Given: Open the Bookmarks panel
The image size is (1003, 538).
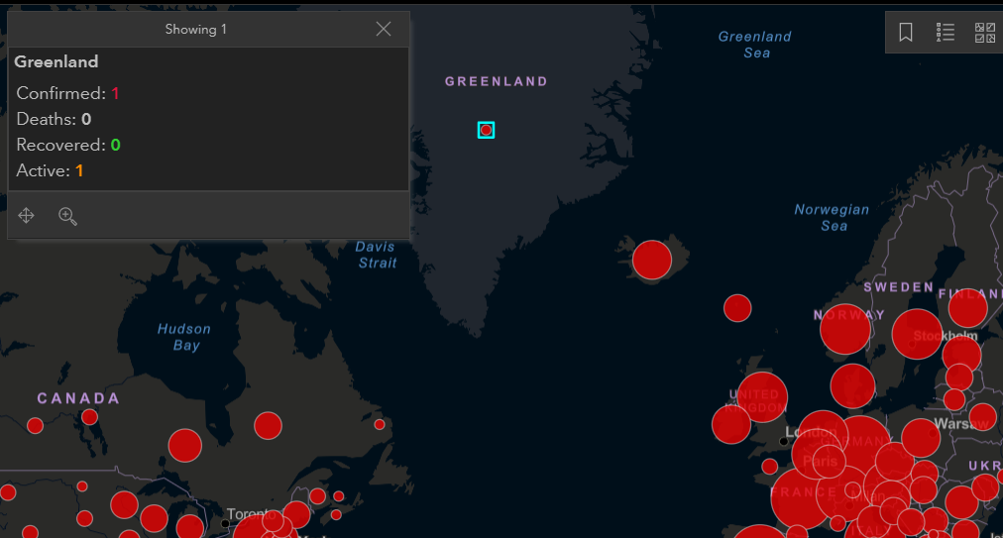Looking at the screenshot, I should [906, 33].
